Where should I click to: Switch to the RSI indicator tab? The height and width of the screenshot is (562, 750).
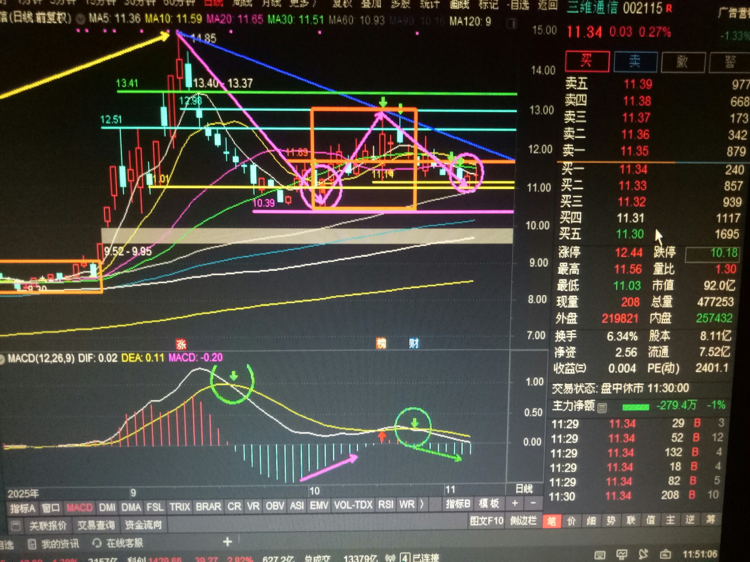coord(385,505)
